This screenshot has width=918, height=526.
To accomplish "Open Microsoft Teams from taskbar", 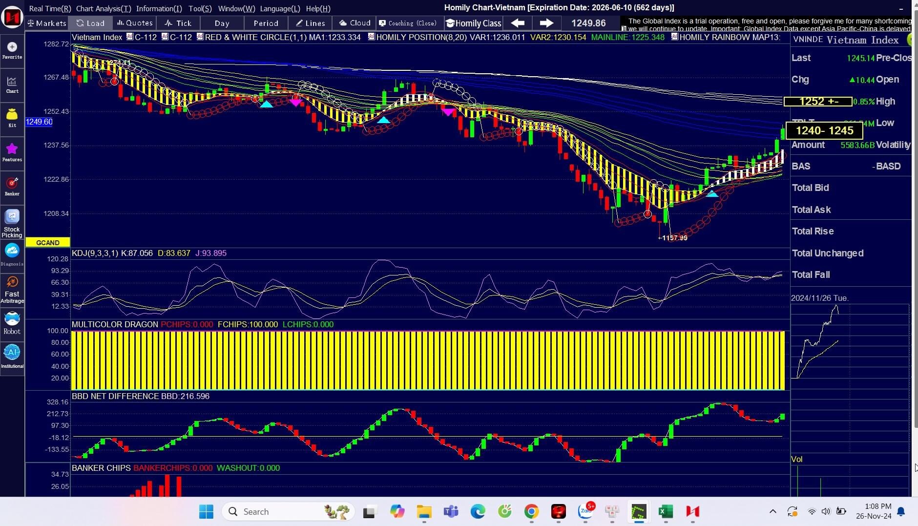I will tap(451, 511).
